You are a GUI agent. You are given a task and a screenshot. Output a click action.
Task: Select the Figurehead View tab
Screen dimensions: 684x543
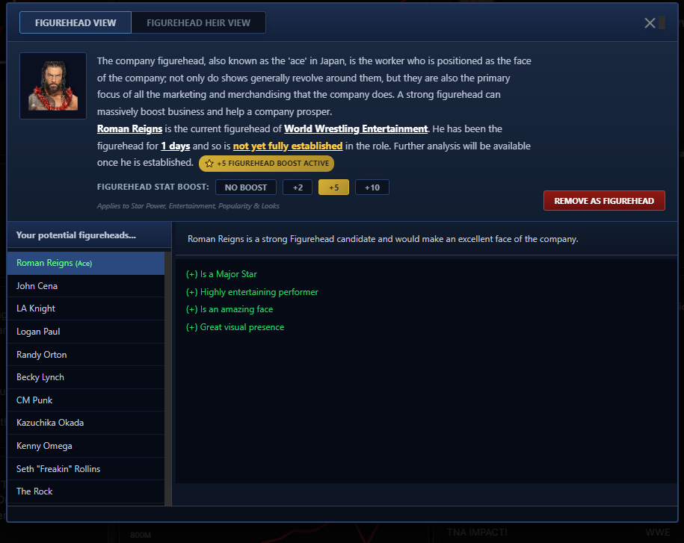coord(76,22)
